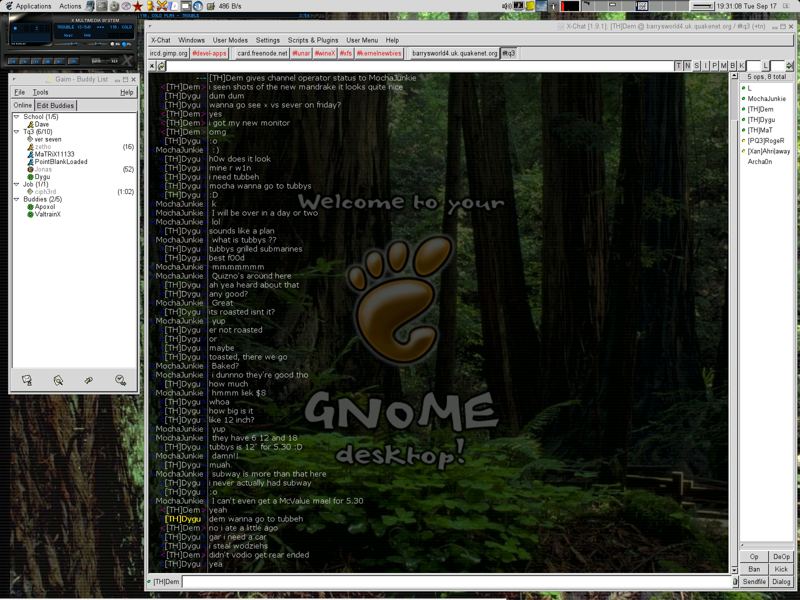Screen dimensions: 800x600
Task: Click the Sendfile button
Action: coord(754,581)
